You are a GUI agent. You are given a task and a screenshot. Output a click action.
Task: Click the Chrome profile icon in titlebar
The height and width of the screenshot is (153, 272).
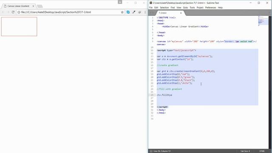(x=120, y=2)
